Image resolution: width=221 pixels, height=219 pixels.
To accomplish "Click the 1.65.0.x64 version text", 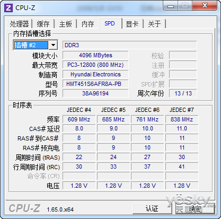I will tap(60, 209).
